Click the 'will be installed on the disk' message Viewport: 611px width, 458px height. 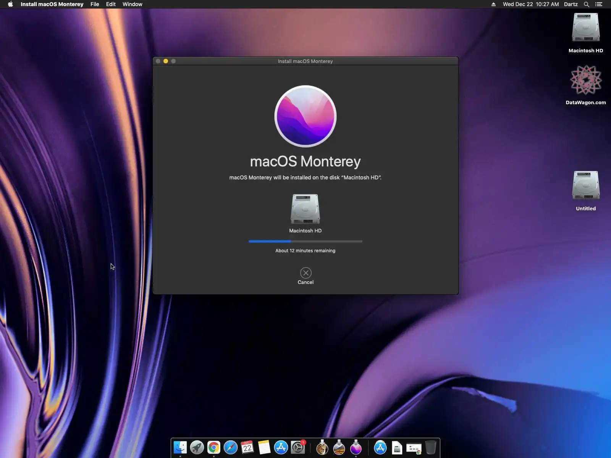[305, 177]
